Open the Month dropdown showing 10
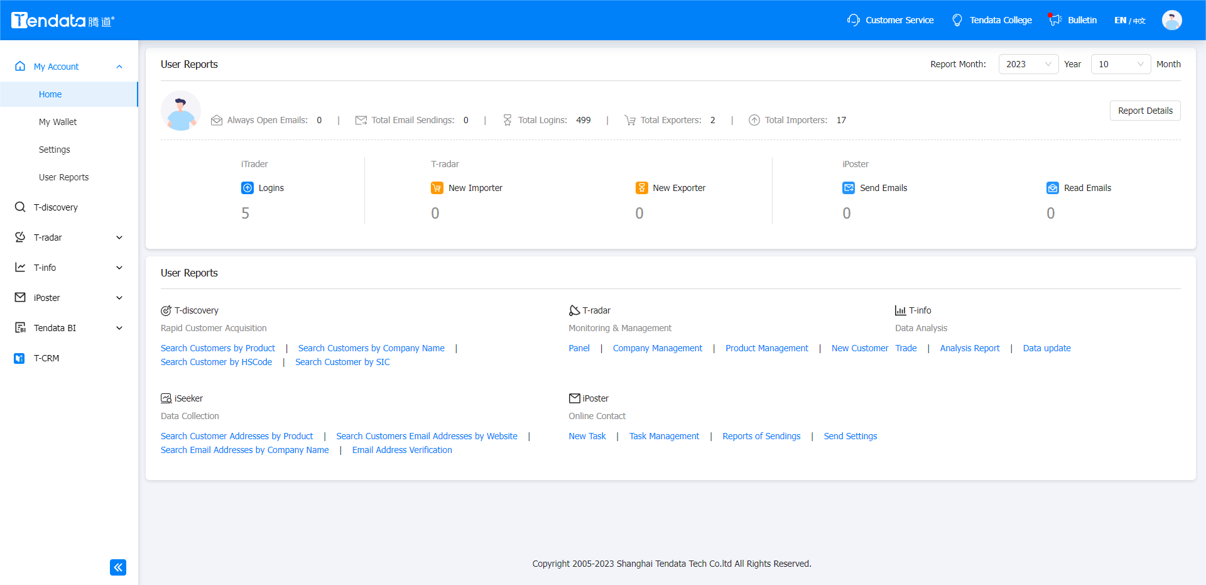This screenshot has height=585, width=1206. click(1121, 63)
